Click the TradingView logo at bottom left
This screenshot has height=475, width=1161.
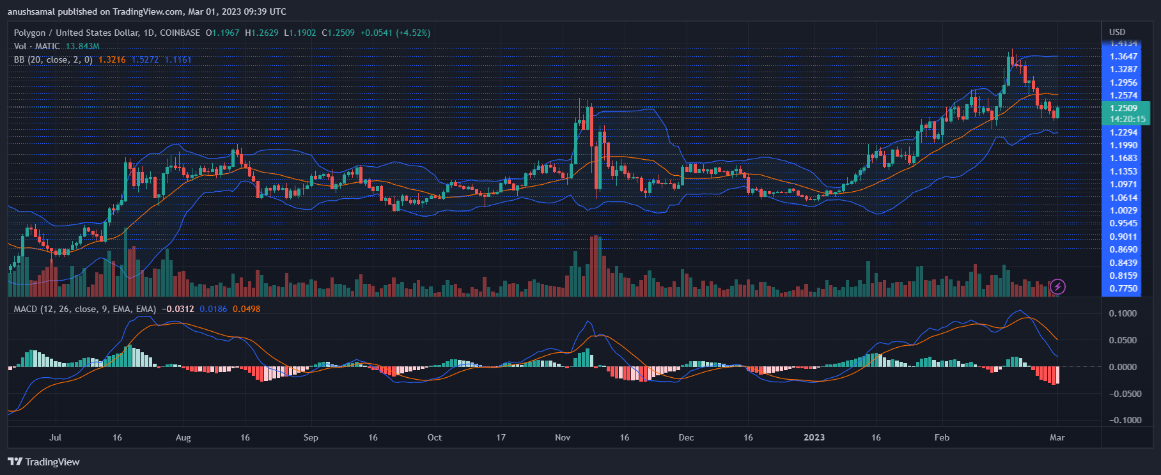click(x=43, y=462)
